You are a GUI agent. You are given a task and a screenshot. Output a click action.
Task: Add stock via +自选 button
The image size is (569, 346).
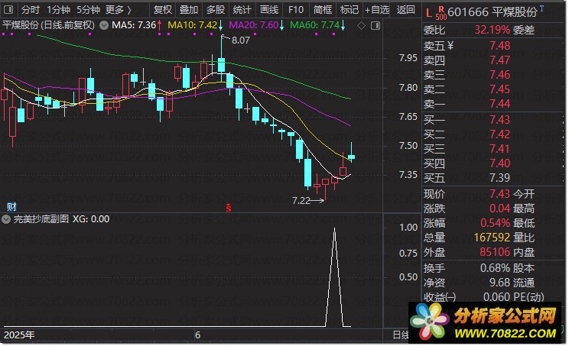[x=377, y=10]
